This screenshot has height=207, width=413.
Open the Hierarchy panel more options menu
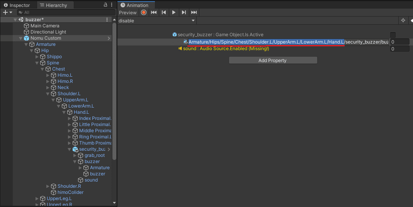(112, 5)
